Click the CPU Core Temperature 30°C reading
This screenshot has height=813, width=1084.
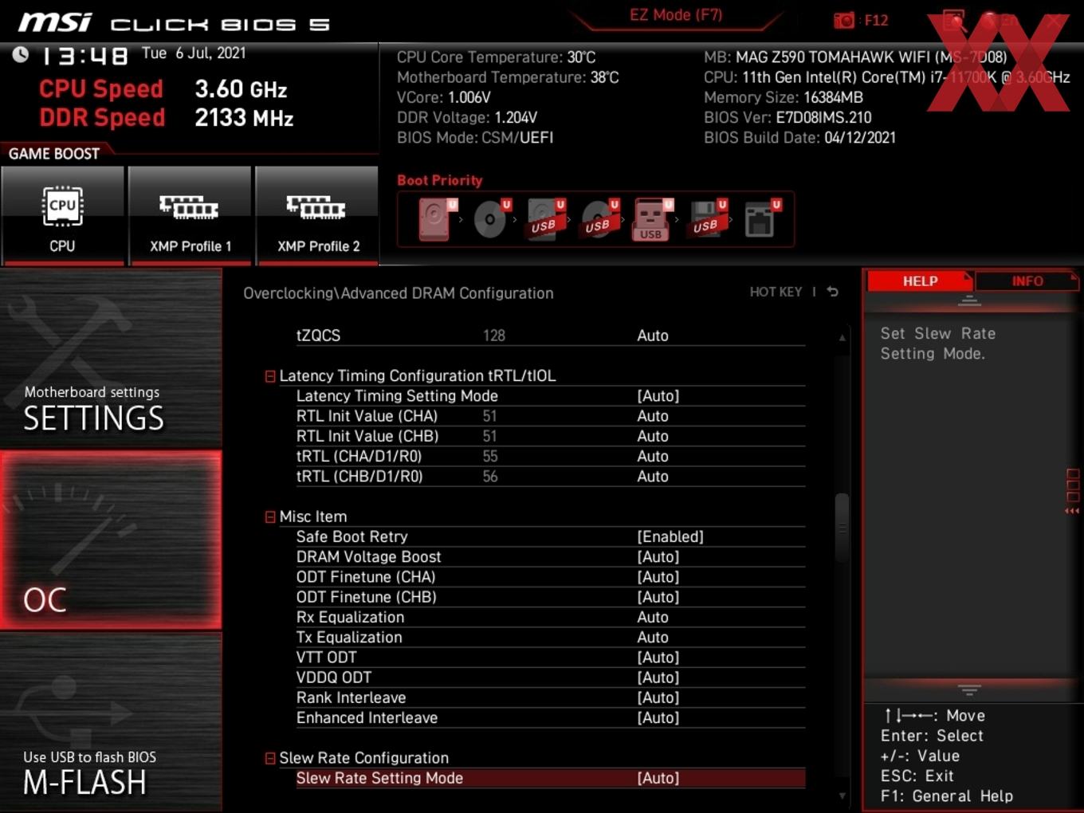497,57
